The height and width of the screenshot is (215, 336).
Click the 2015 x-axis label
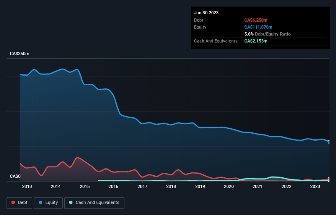[85, 186]
